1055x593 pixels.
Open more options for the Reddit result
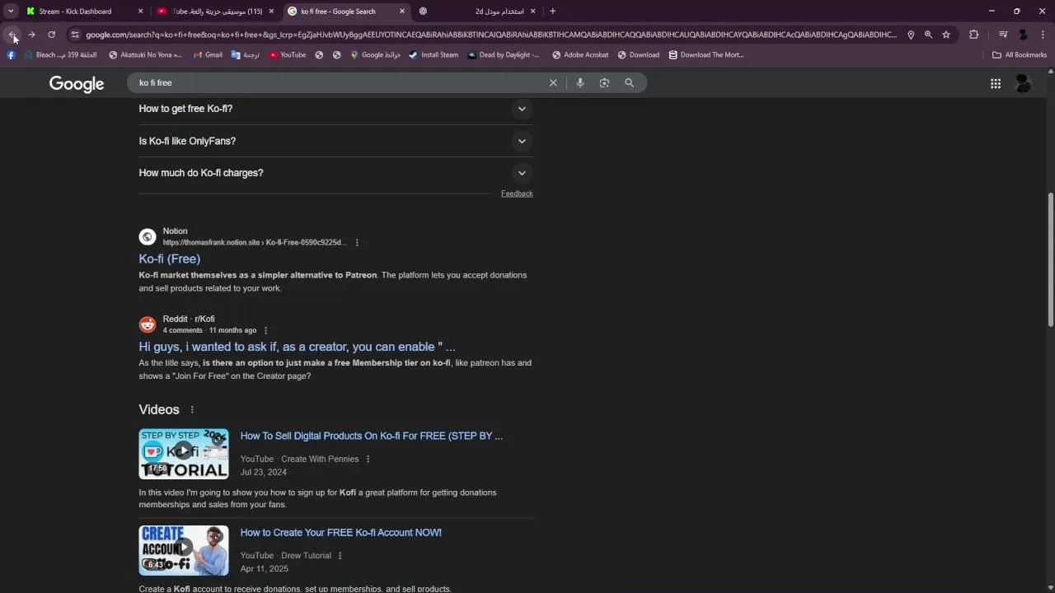pyautogui.click(x=265, y=331)
